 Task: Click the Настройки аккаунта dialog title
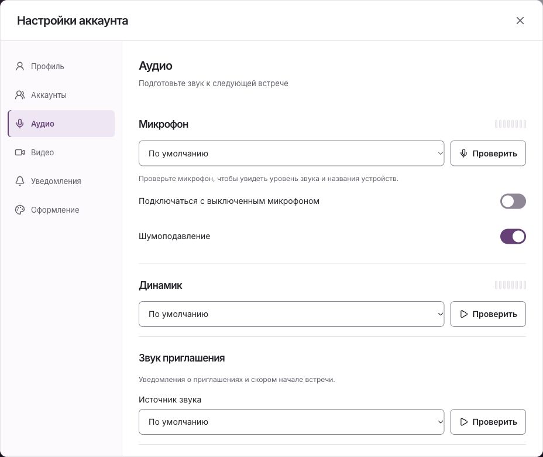coord(73,21)
